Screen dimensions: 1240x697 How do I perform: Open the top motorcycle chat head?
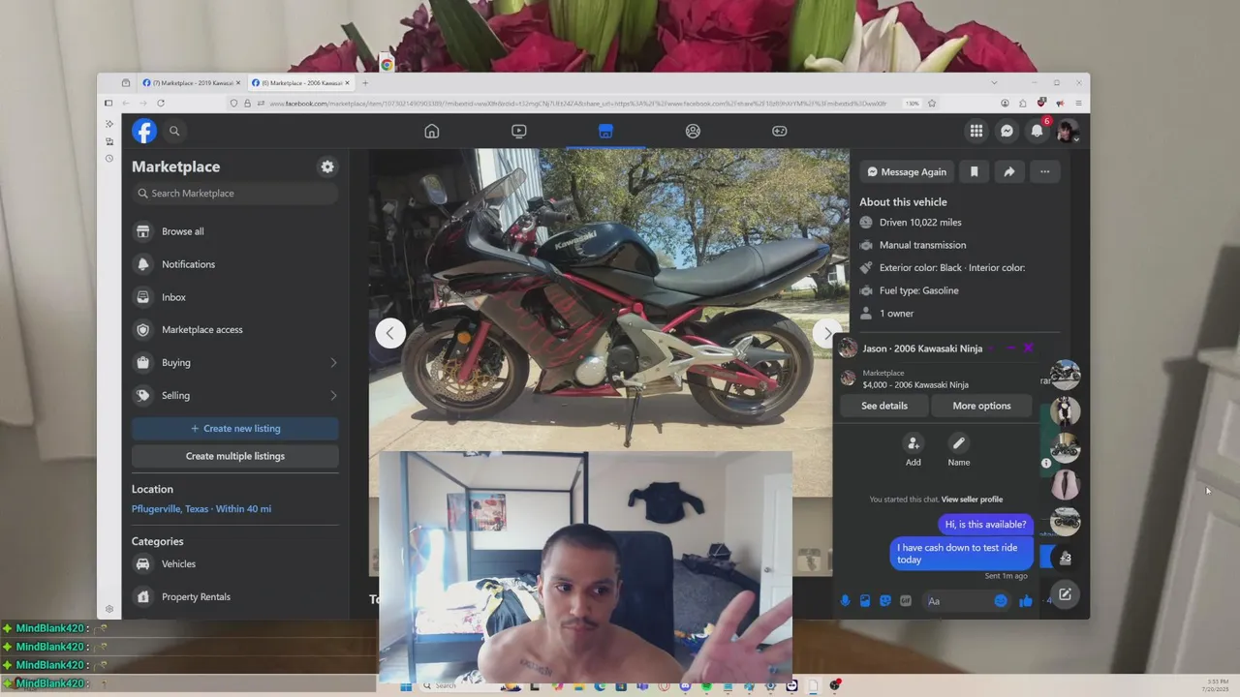coord(1065,375)
